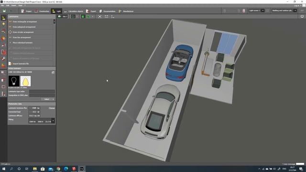306x172 pixels.
Task: Switch to Calculation objects mode tab
Action: tap(73, 11)
